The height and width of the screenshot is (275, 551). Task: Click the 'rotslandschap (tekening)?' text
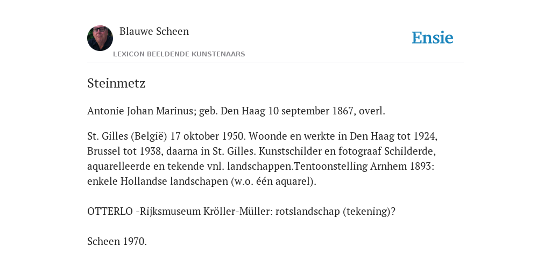click(x=335, y=212)
